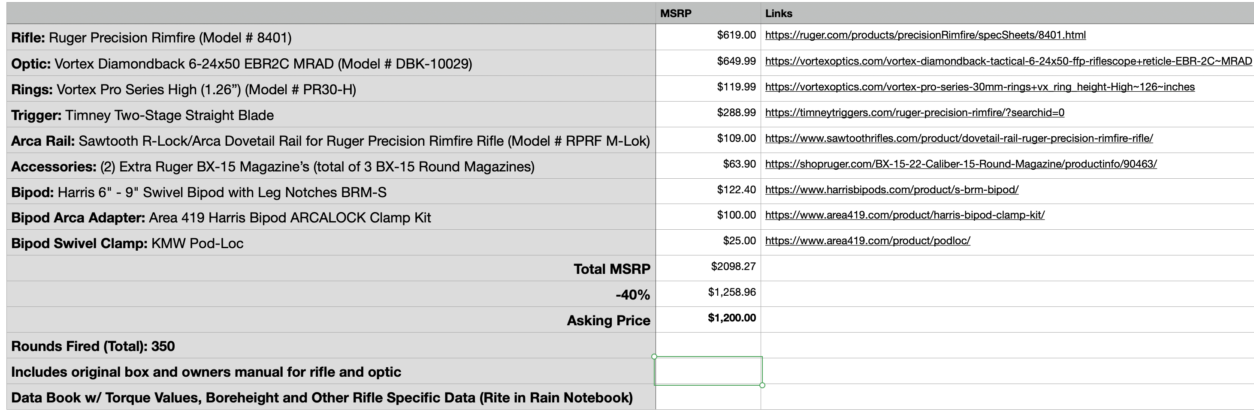The width and height of the screenshot is (1254, 411).
Task: Select the Asking Price label cell
Action: [331, 320]
